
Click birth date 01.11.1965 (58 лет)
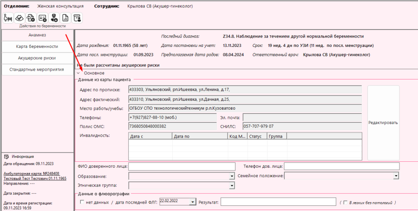pyautogui.click(x=131, y=46)
